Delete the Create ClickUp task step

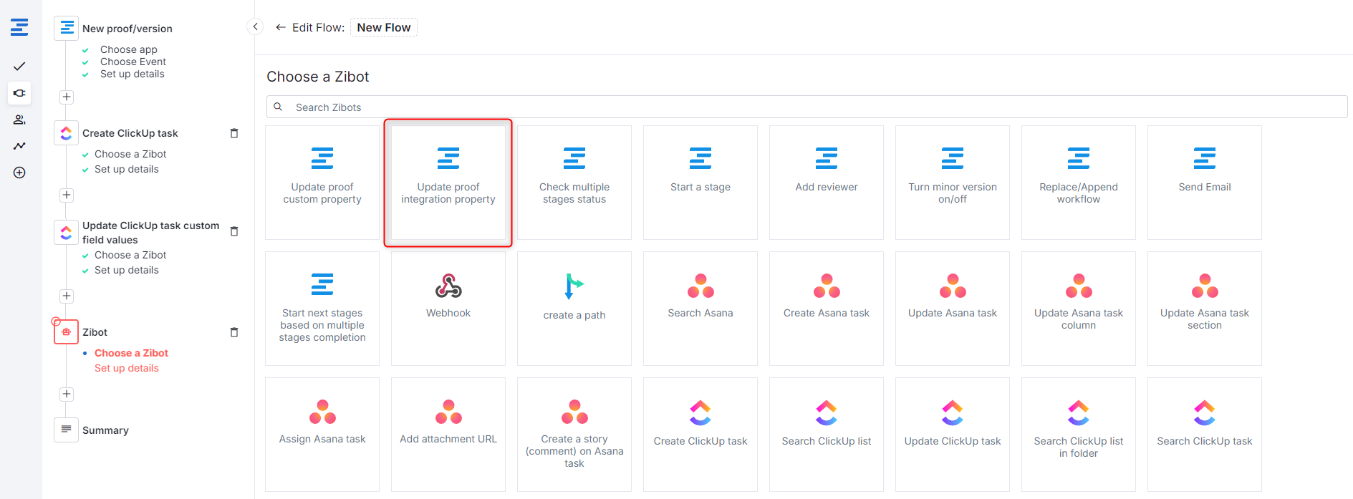tap(233, 133)
